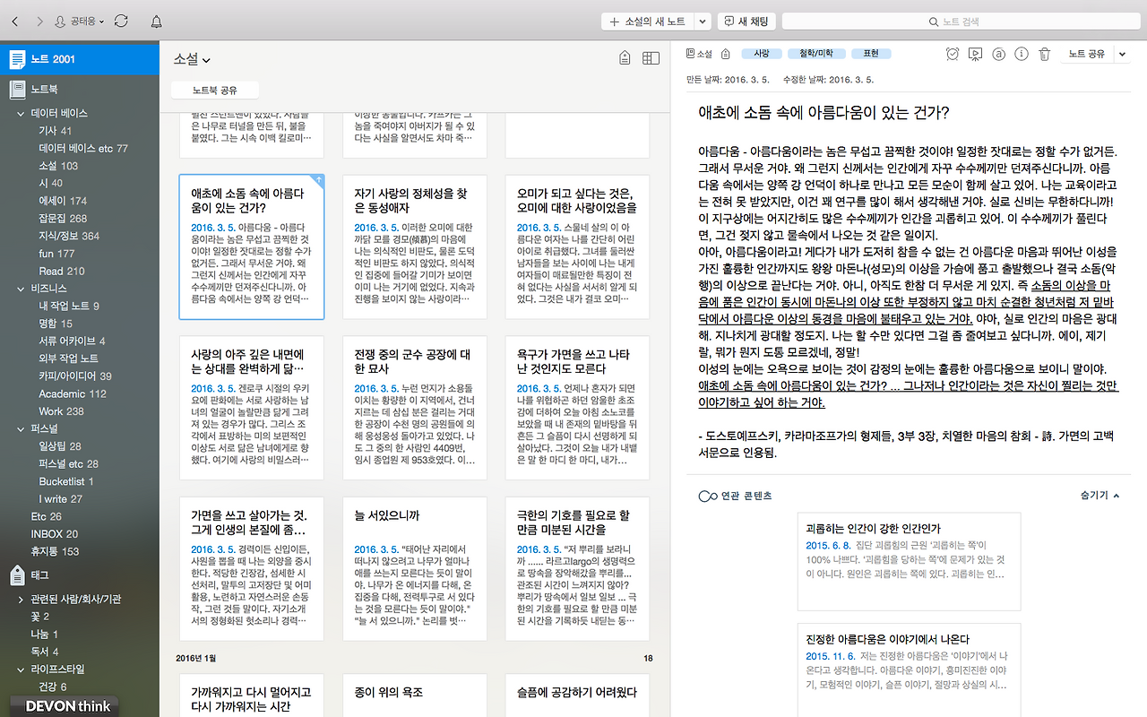Delete the note using the trash icon
Image resolution: width=1147 pixels, height=717 pixels.
(1044, 55)
